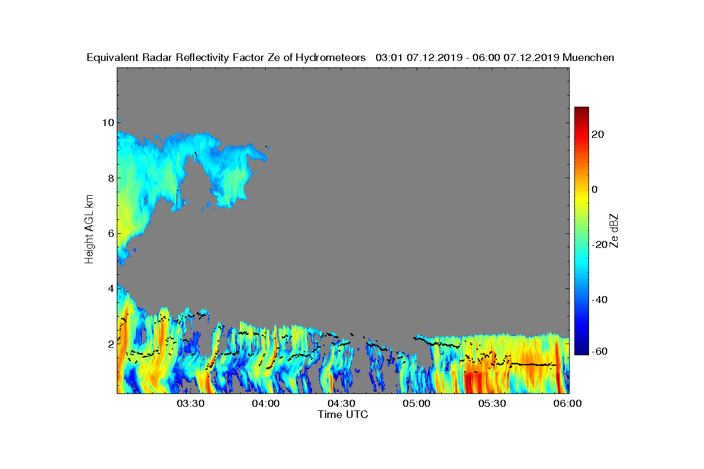Click the height tick label '4'
This screenshot has height=469, width=704.
tap(110, 288)
